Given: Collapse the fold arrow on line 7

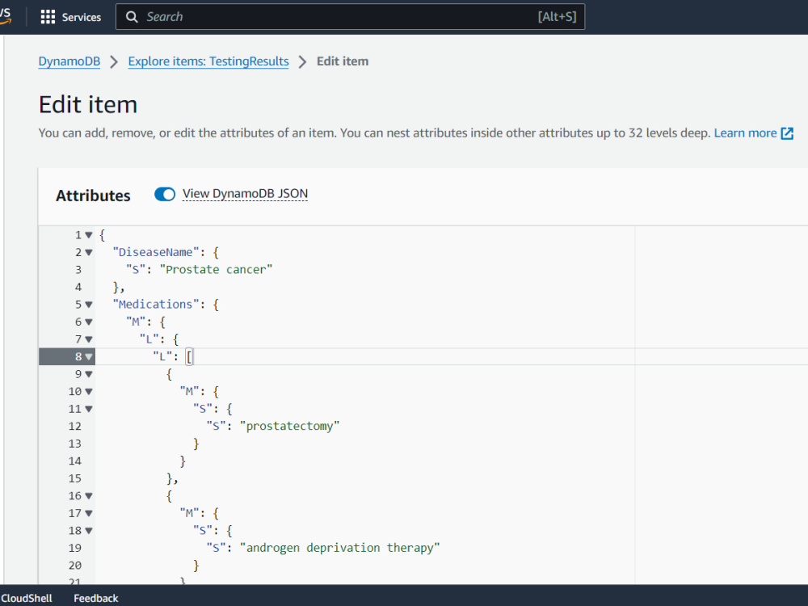Looking at the screenshot, I should (x=89, y=339).
